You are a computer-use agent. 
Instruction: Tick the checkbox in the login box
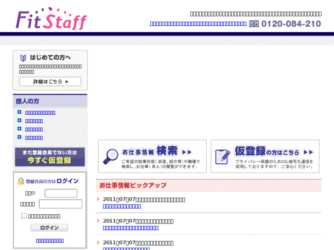click(24, 216)
